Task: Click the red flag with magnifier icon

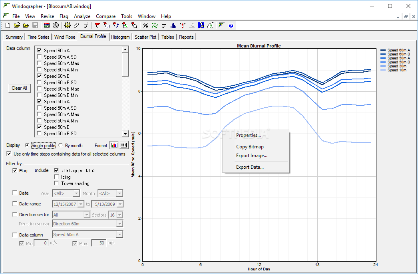Action: (x=135, y=26)
